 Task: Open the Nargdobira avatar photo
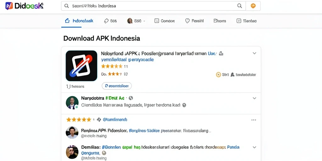72,103
